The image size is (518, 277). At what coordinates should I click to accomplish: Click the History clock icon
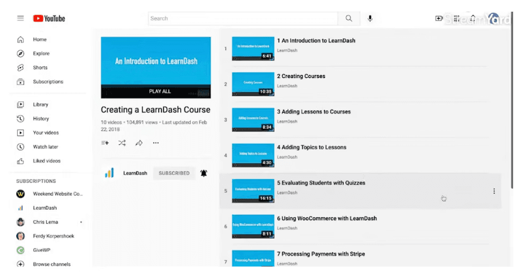[20, 119]
